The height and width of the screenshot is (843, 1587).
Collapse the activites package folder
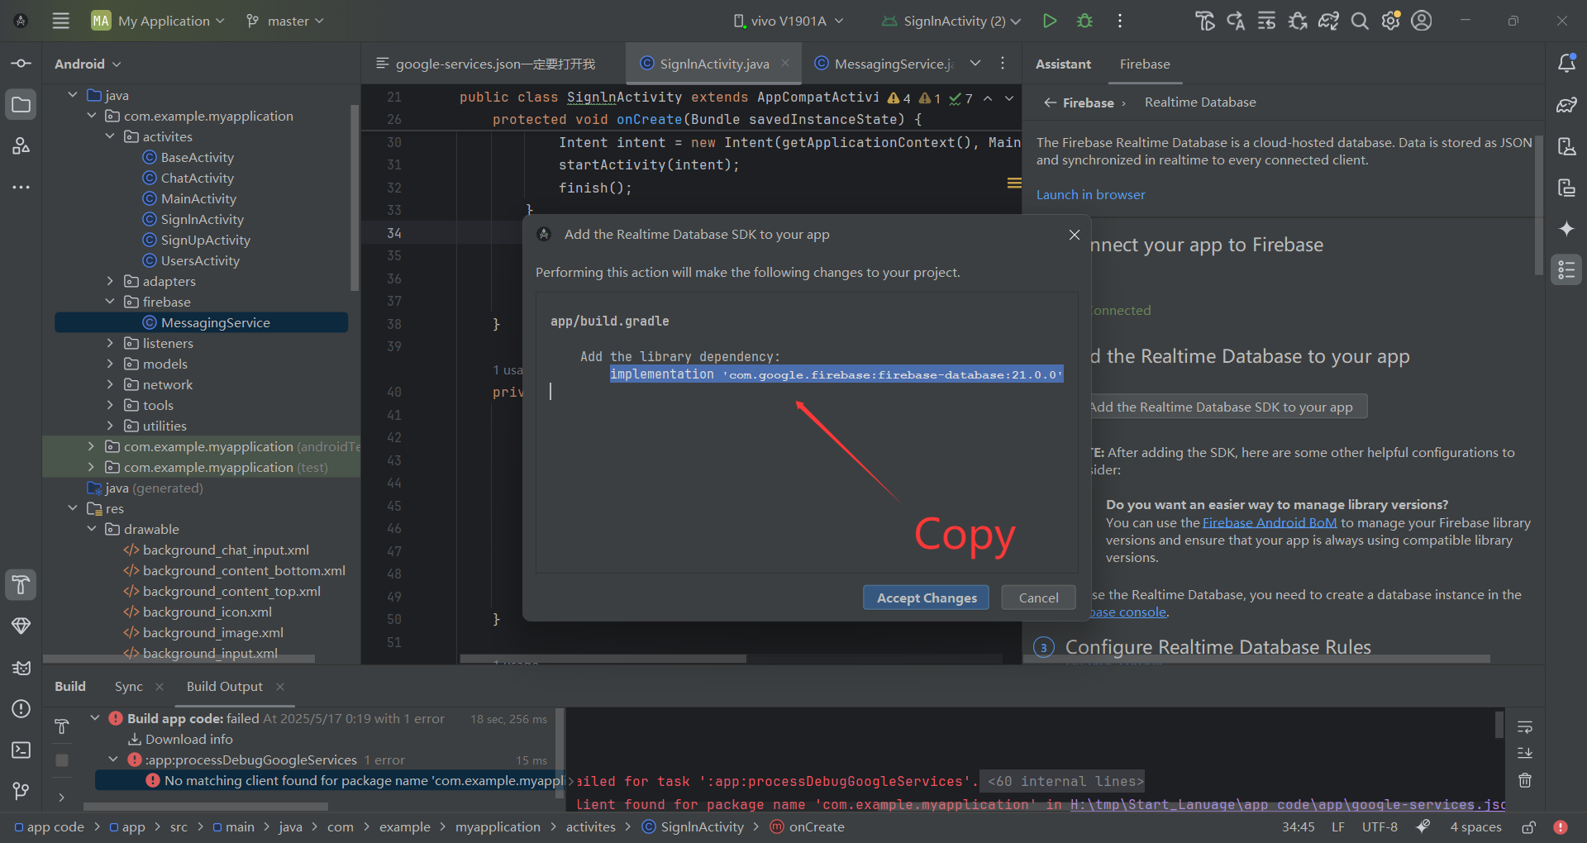[x=110, y=136]
